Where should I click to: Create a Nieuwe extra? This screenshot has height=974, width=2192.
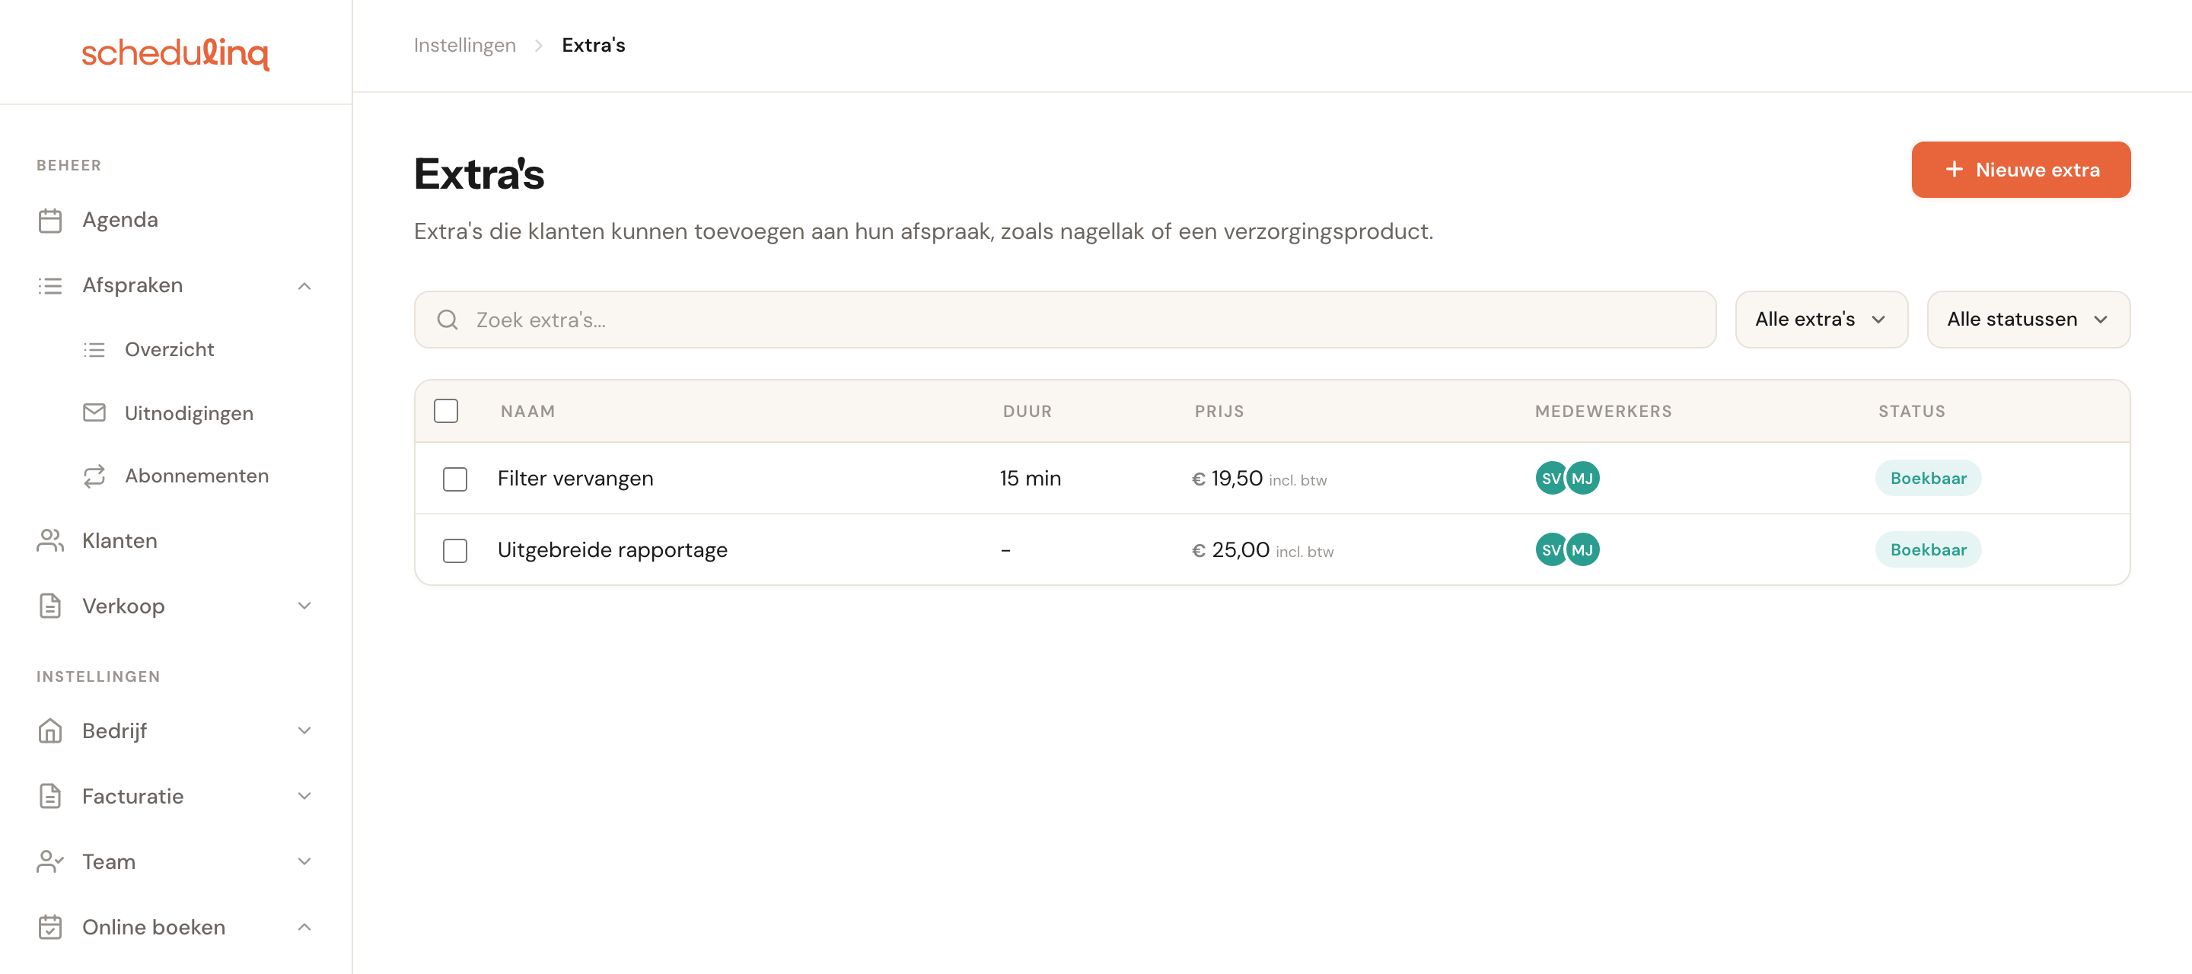pyautogui.click(x=2021, y=170)
